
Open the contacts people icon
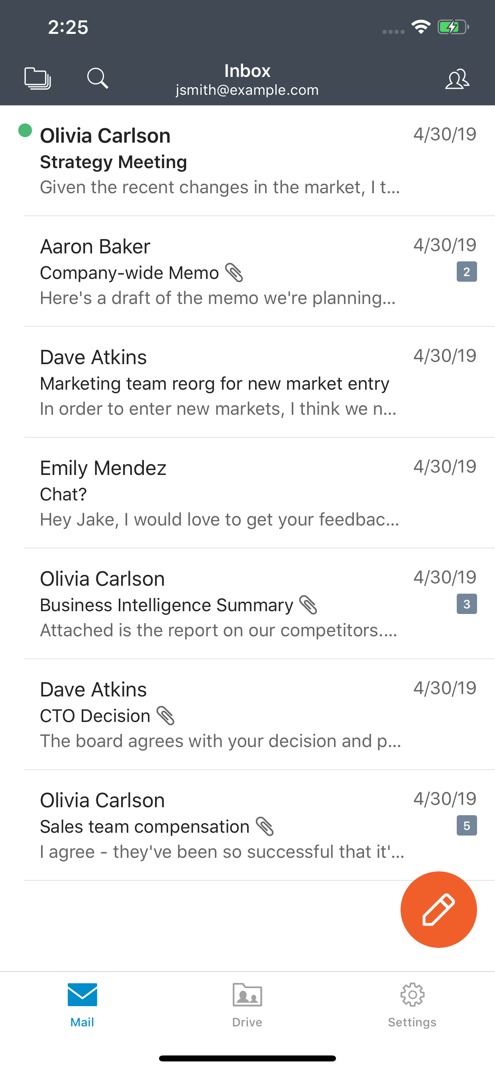(457, 79)
